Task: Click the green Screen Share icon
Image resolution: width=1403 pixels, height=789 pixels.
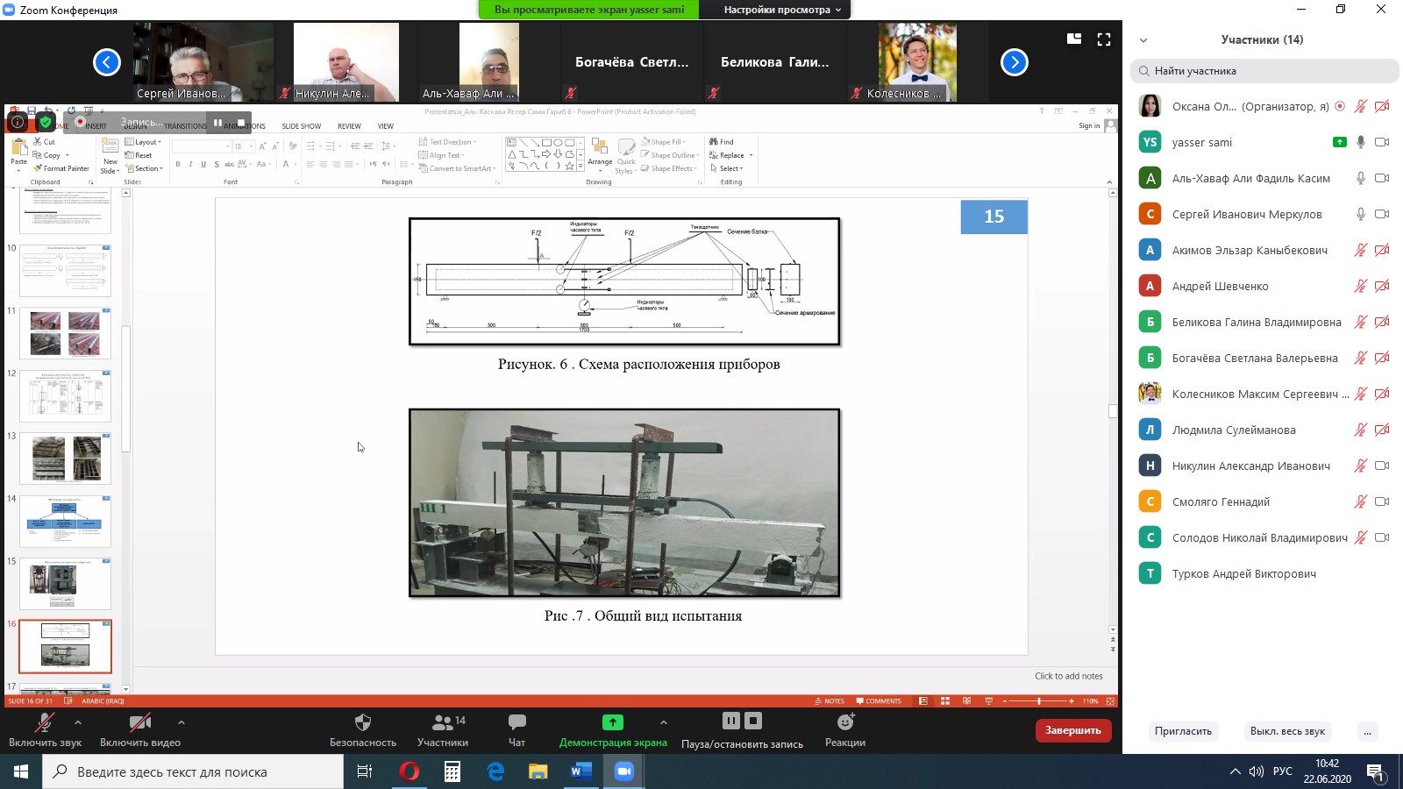Action: click(x=613, y=722)
